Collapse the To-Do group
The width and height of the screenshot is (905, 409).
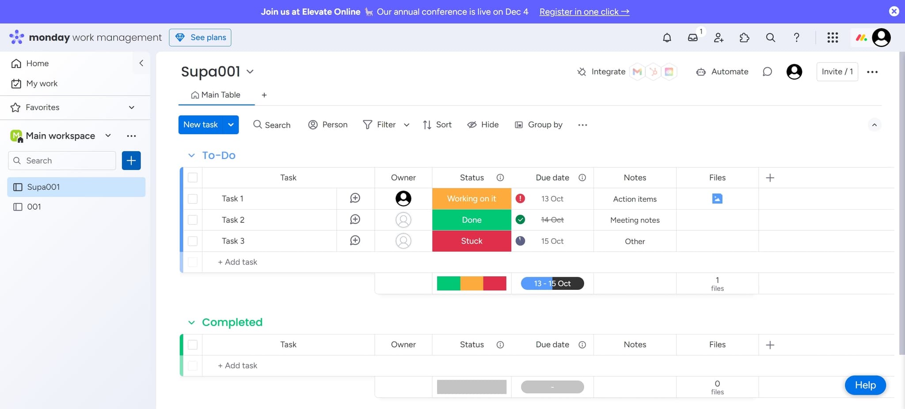point(191,155)
